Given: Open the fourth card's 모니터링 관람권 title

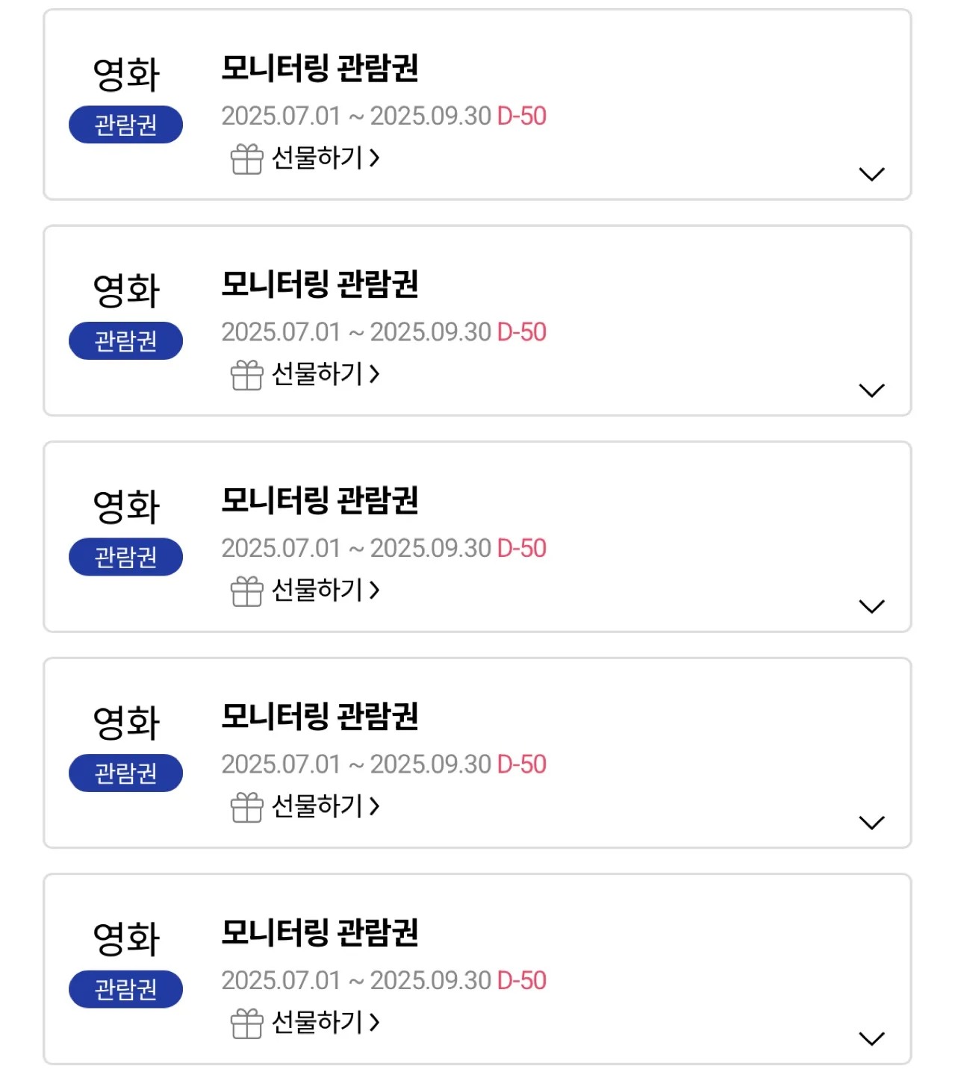Looking at the screenshot, I should point(320,717).
